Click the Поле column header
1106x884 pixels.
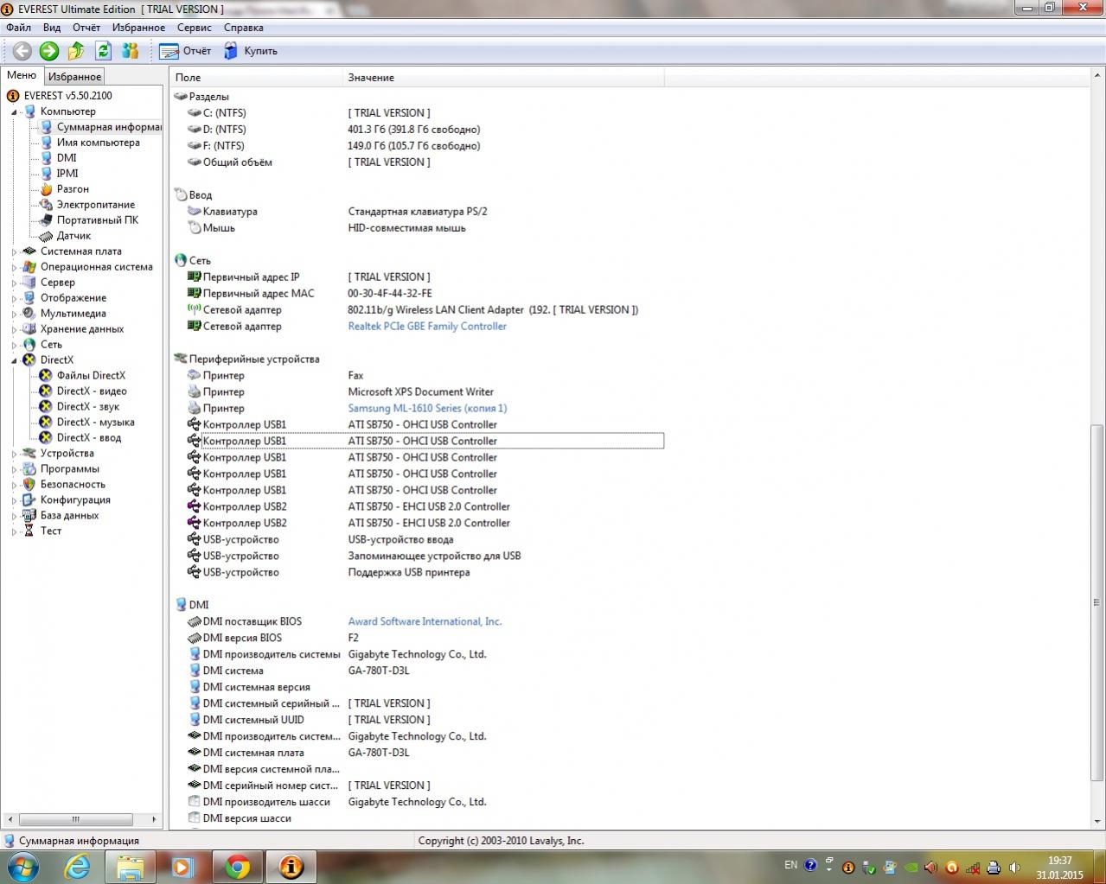click(x=256, y=78)
